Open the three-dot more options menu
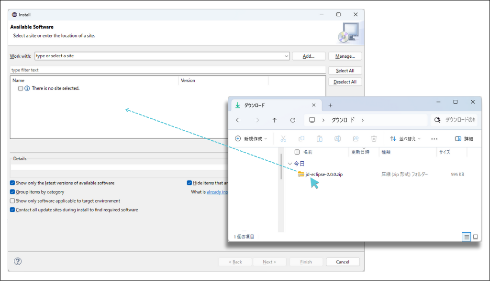 point(434,139)
